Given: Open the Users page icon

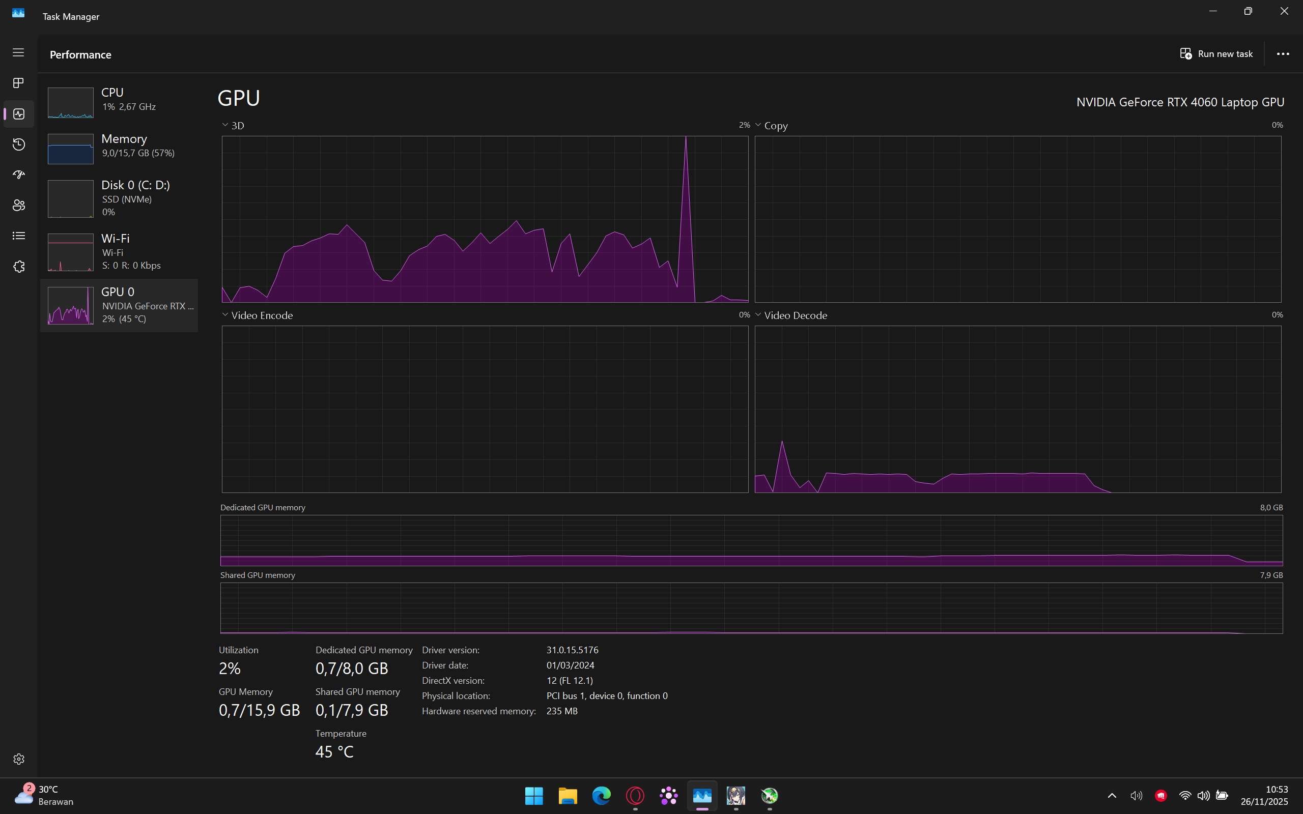Looking at the screenshot, I should tap(18, 205).
